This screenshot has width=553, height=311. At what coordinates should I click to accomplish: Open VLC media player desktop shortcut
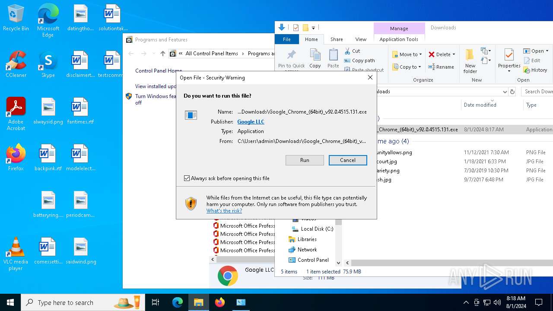(16, 254)
